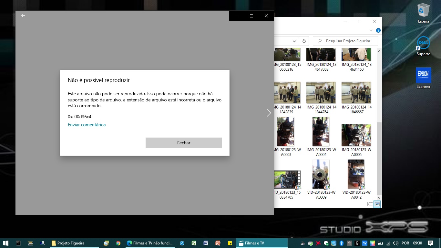
Task: Select thumbnail IMG_20180124_141844764
Action: pyautogui.click(x=321, y=98)
